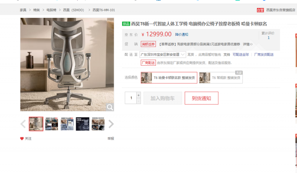Image resolution: width=297 pixels, height=173 pixels.
Task: Click the quantity input field
Action: (x=131, y=98)
